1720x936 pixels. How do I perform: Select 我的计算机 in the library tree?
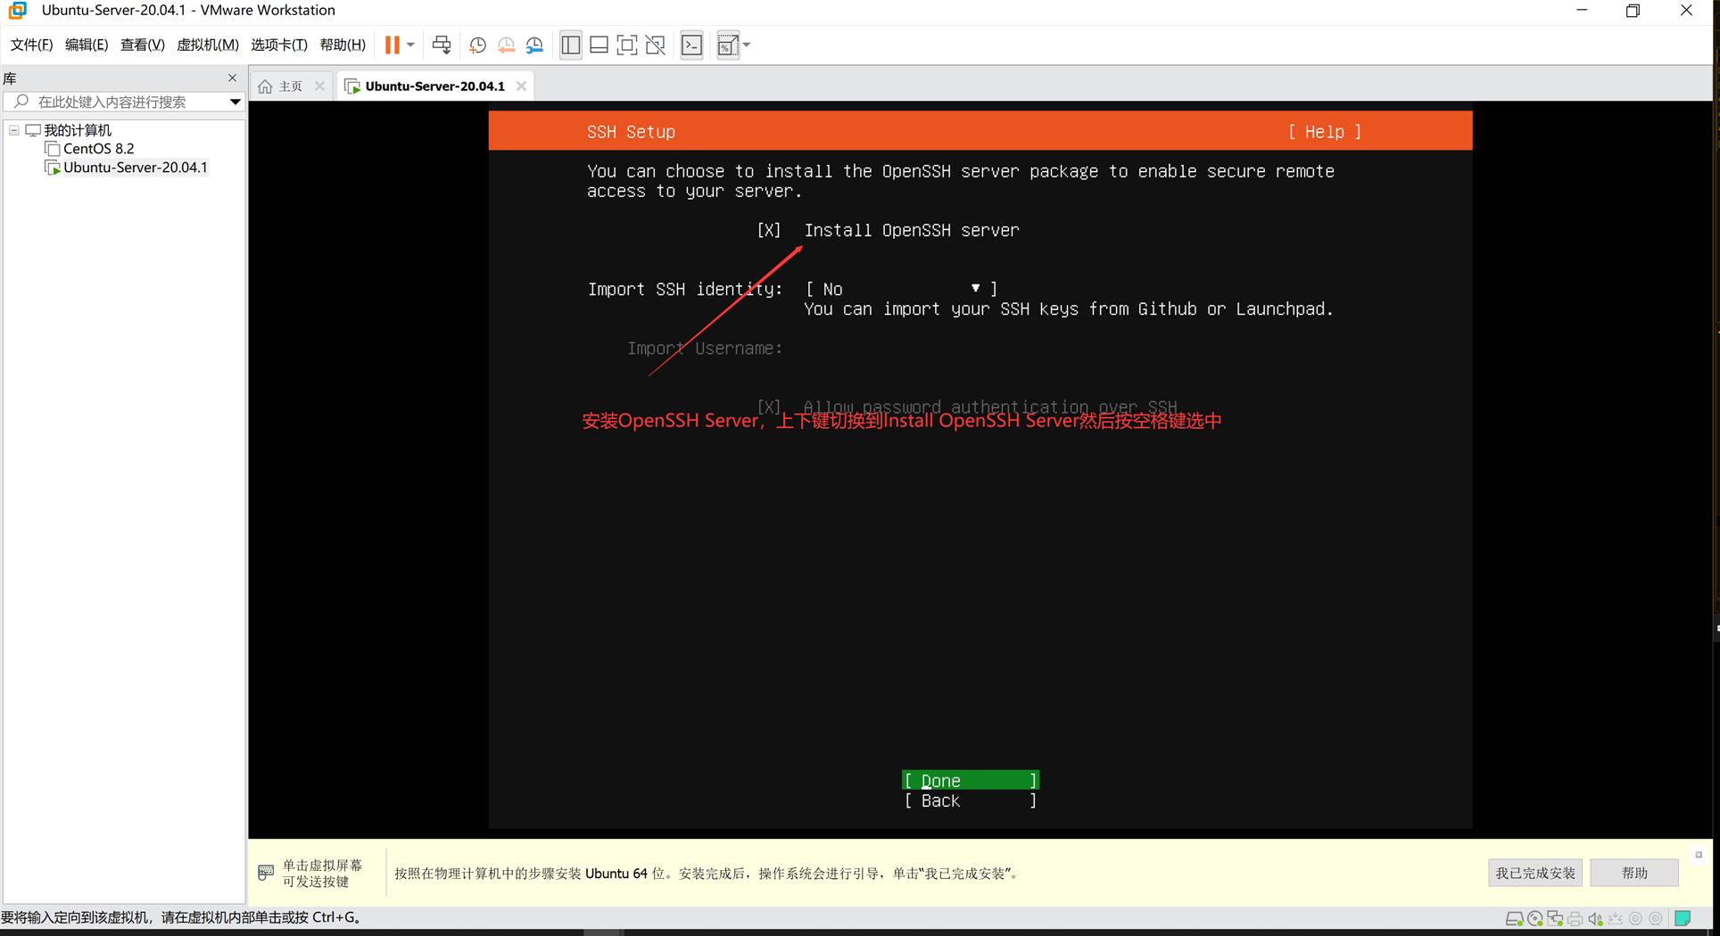point(78,130)
